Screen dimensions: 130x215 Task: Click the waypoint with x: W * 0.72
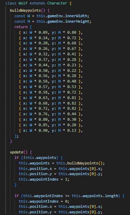[x=51, y=109]
